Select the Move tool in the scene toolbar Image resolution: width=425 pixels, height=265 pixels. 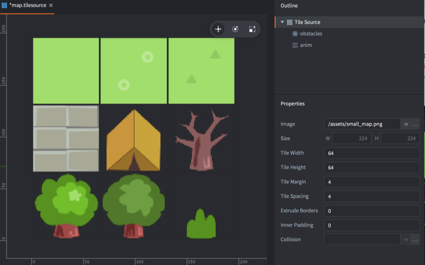pyautogui.click(x=218, y=29)
